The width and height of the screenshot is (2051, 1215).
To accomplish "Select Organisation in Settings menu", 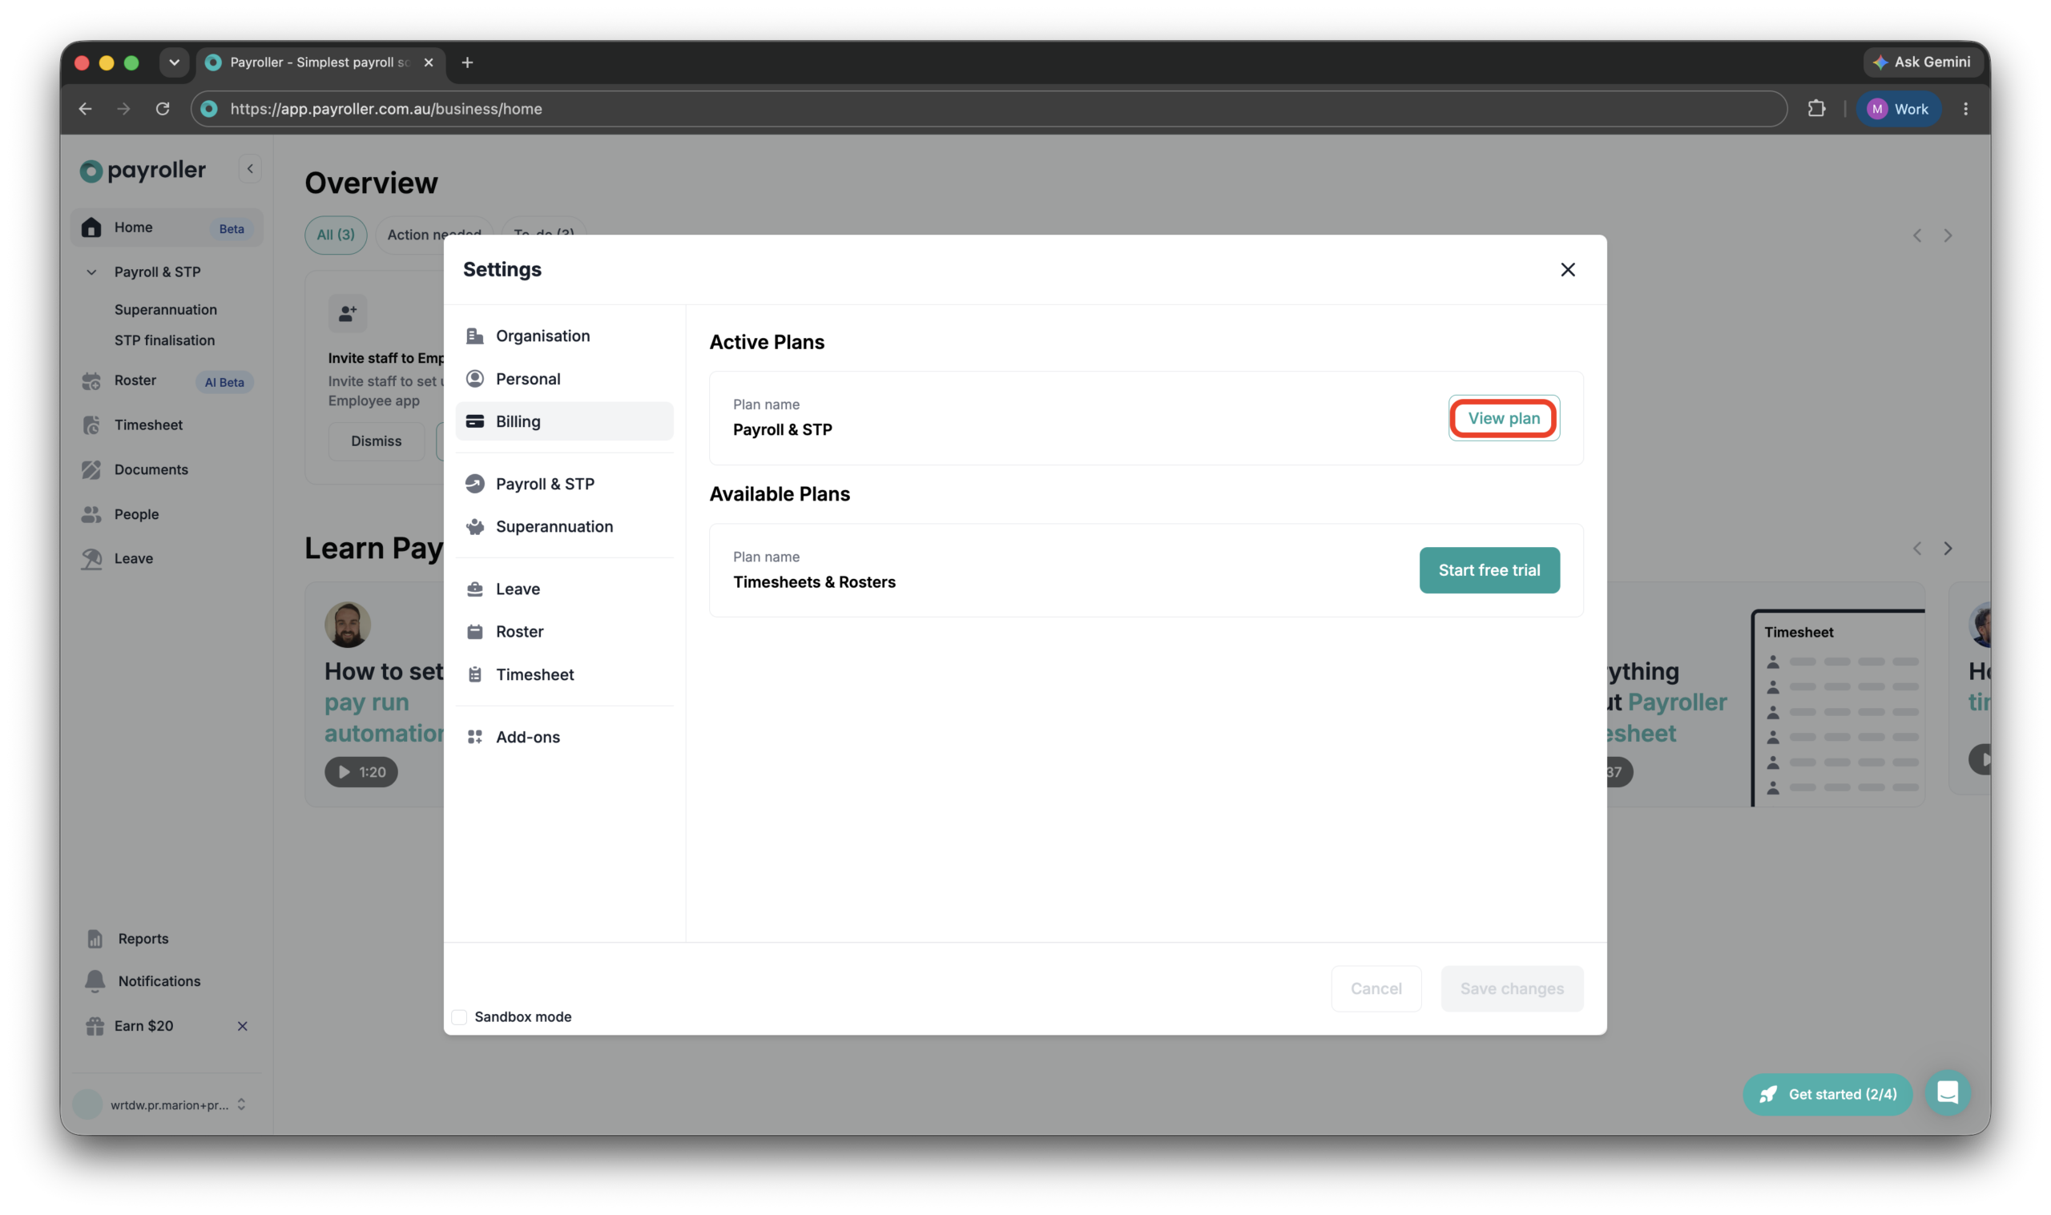I will [564, 336].
